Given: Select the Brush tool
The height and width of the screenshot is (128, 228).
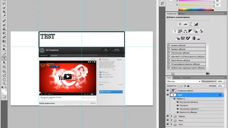Looking at the screenshot, I should (4, 25).
